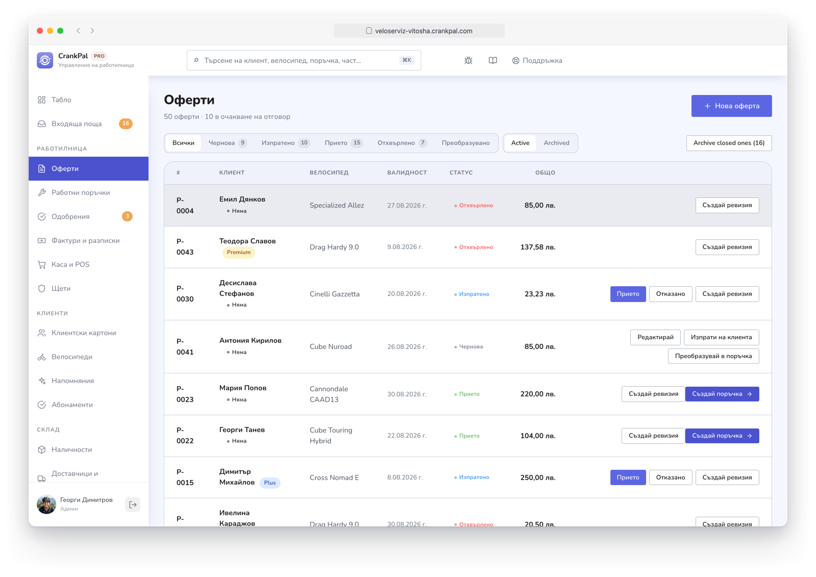Click the Cube Nuroad bike cell
Image resolution: width=816 pixels, height=577 pixels.
tap(330, 347)
